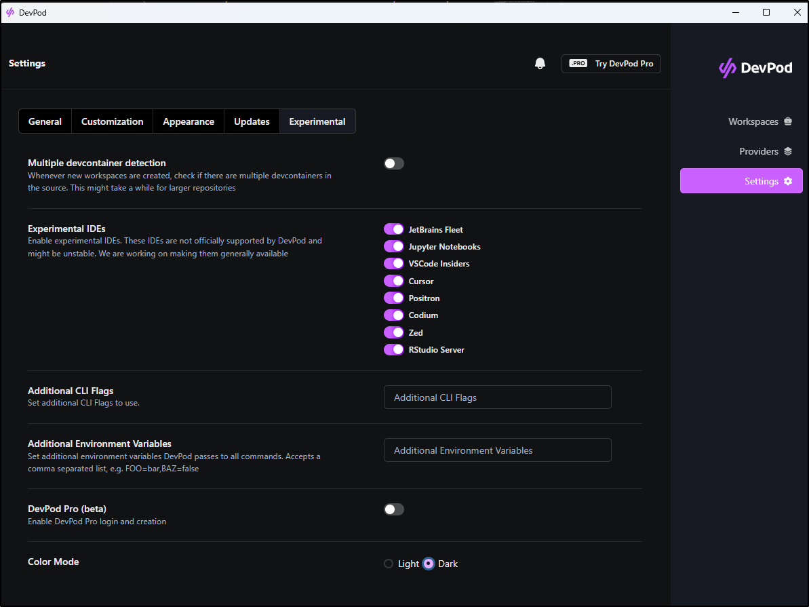Turn off VSCode Insiders toggle
Viewport: 809px width, 607px height.
(394, 263)
